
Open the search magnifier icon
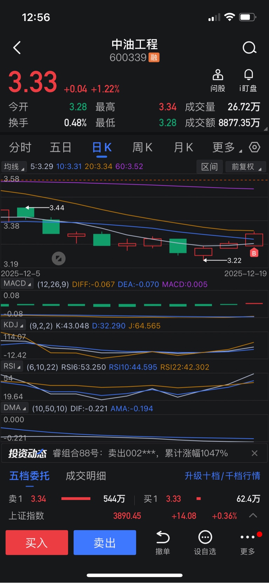pos(249,48)
